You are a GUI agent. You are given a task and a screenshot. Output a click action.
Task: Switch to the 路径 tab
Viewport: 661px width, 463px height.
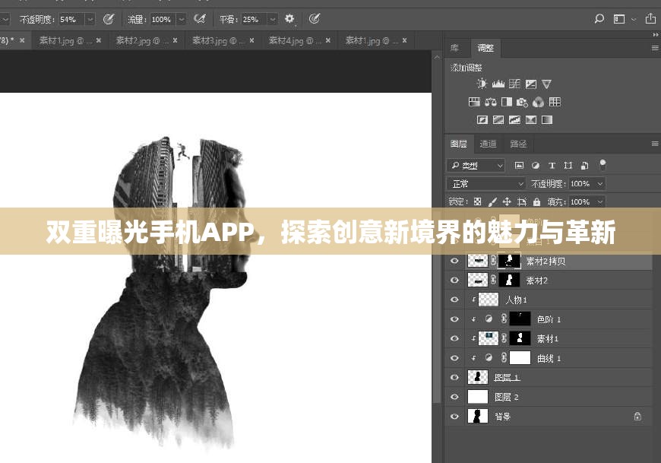518,144
